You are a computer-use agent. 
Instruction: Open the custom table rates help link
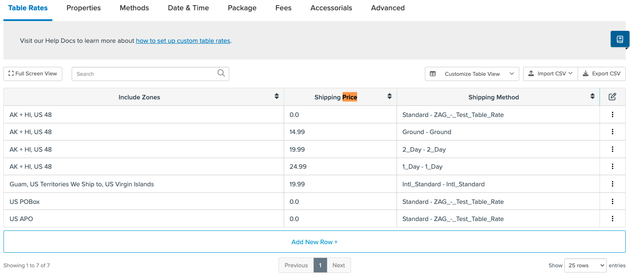tap(183, 41)
